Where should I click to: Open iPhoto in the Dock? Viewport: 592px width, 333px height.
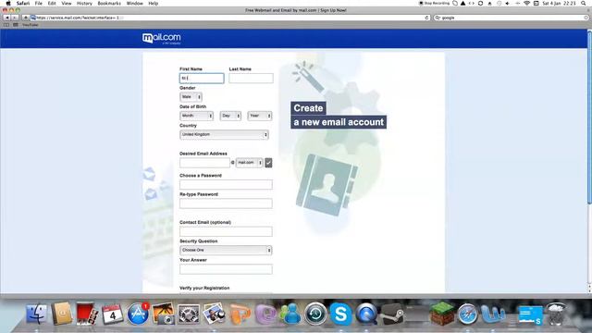click(163, 314)
